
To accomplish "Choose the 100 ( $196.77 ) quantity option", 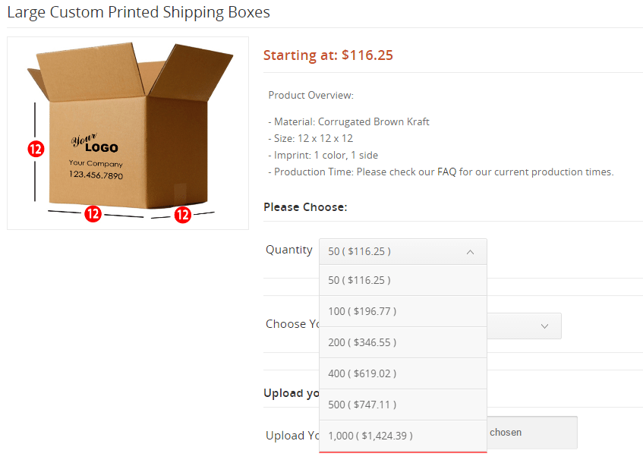I will (403, 311).
